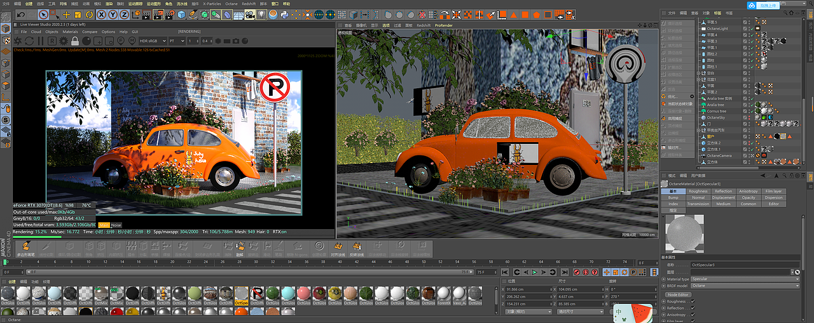
Task: Toggle the Anisotropy checkbox
Action: [693, 315]
